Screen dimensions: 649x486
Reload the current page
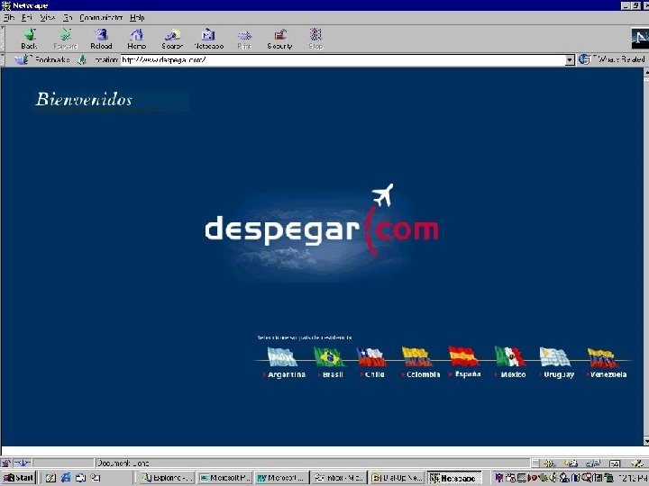coord(101,39)
